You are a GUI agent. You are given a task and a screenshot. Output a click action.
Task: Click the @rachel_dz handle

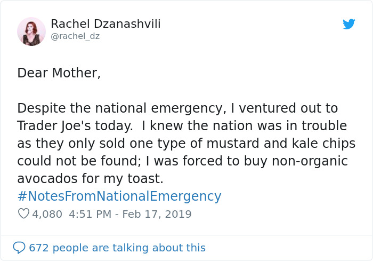[x=75, y=36]
